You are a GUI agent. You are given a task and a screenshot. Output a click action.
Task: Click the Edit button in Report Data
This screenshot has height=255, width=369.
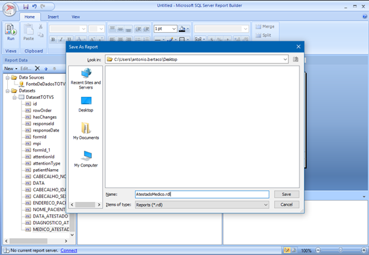pos(26,69)
